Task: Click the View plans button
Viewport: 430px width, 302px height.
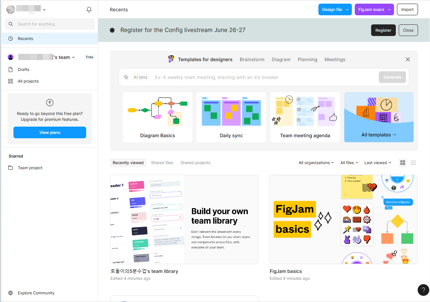Action: [x=50, y=132]
